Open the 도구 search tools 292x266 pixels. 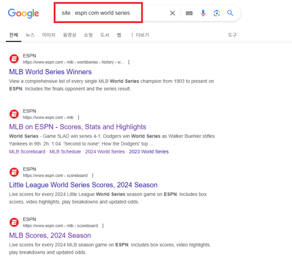pos(232,35)
